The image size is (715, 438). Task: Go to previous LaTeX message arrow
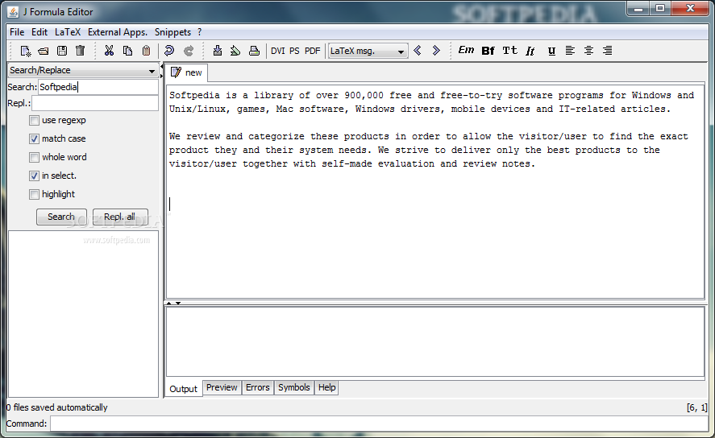click(x=418, y=51)
